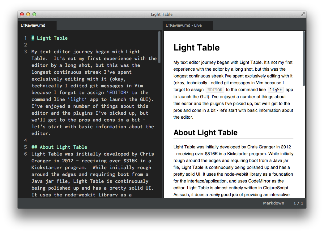Minimize the window with the yellow button

pos(28,14)
